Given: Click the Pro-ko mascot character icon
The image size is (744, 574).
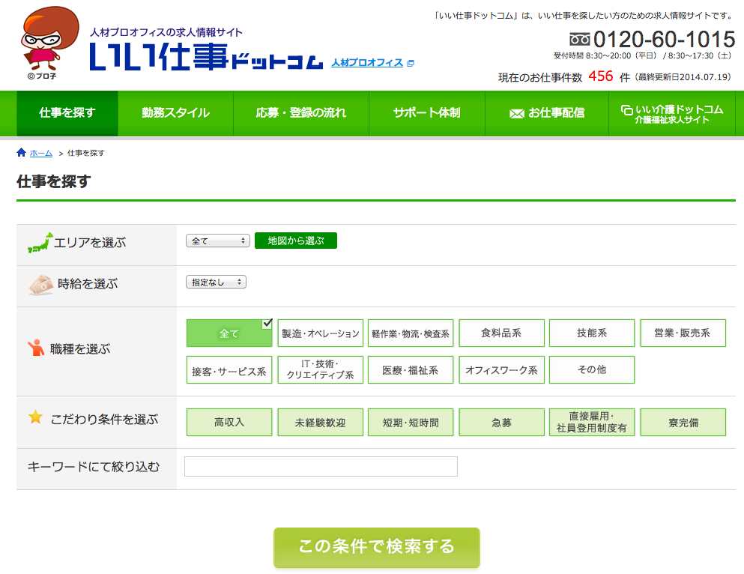Looking at the screenshot, I should tap(46, 40).
